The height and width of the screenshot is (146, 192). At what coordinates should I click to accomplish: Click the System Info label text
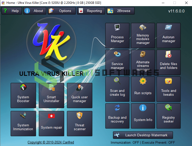click(143, 120)
